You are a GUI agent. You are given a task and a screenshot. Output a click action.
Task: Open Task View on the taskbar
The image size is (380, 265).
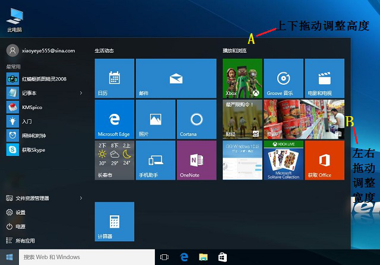click(164, 257)
